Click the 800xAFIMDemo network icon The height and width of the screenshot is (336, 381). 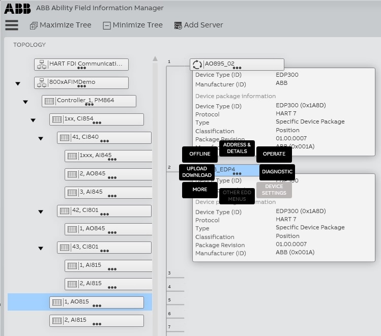click(x=42, y=83)
